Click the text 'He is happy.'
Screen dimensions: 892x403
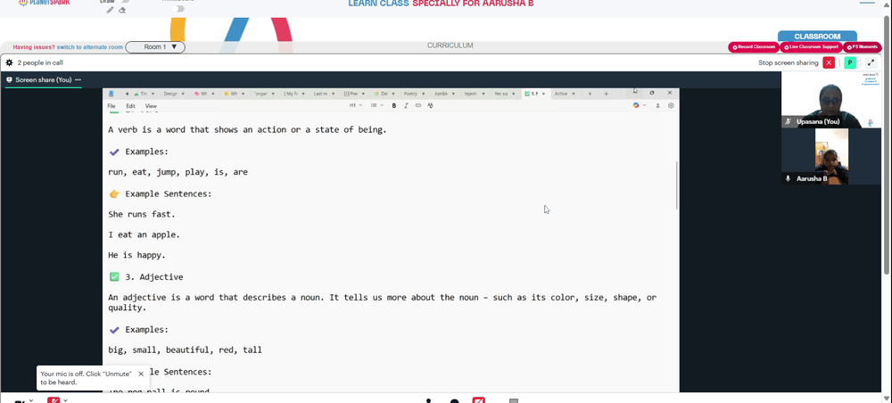click(x=137, y=255)
